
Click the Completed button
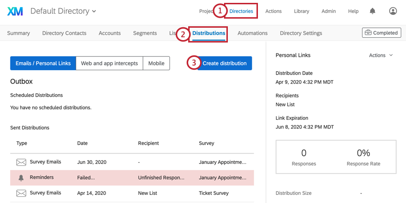[x=382, y=33]
